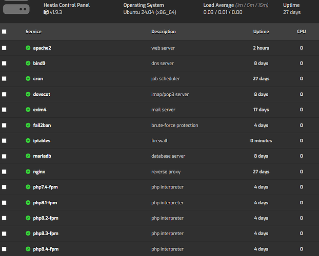Open the fail2ban service link
Screen dimensions: 319x256
pos(42,125)
